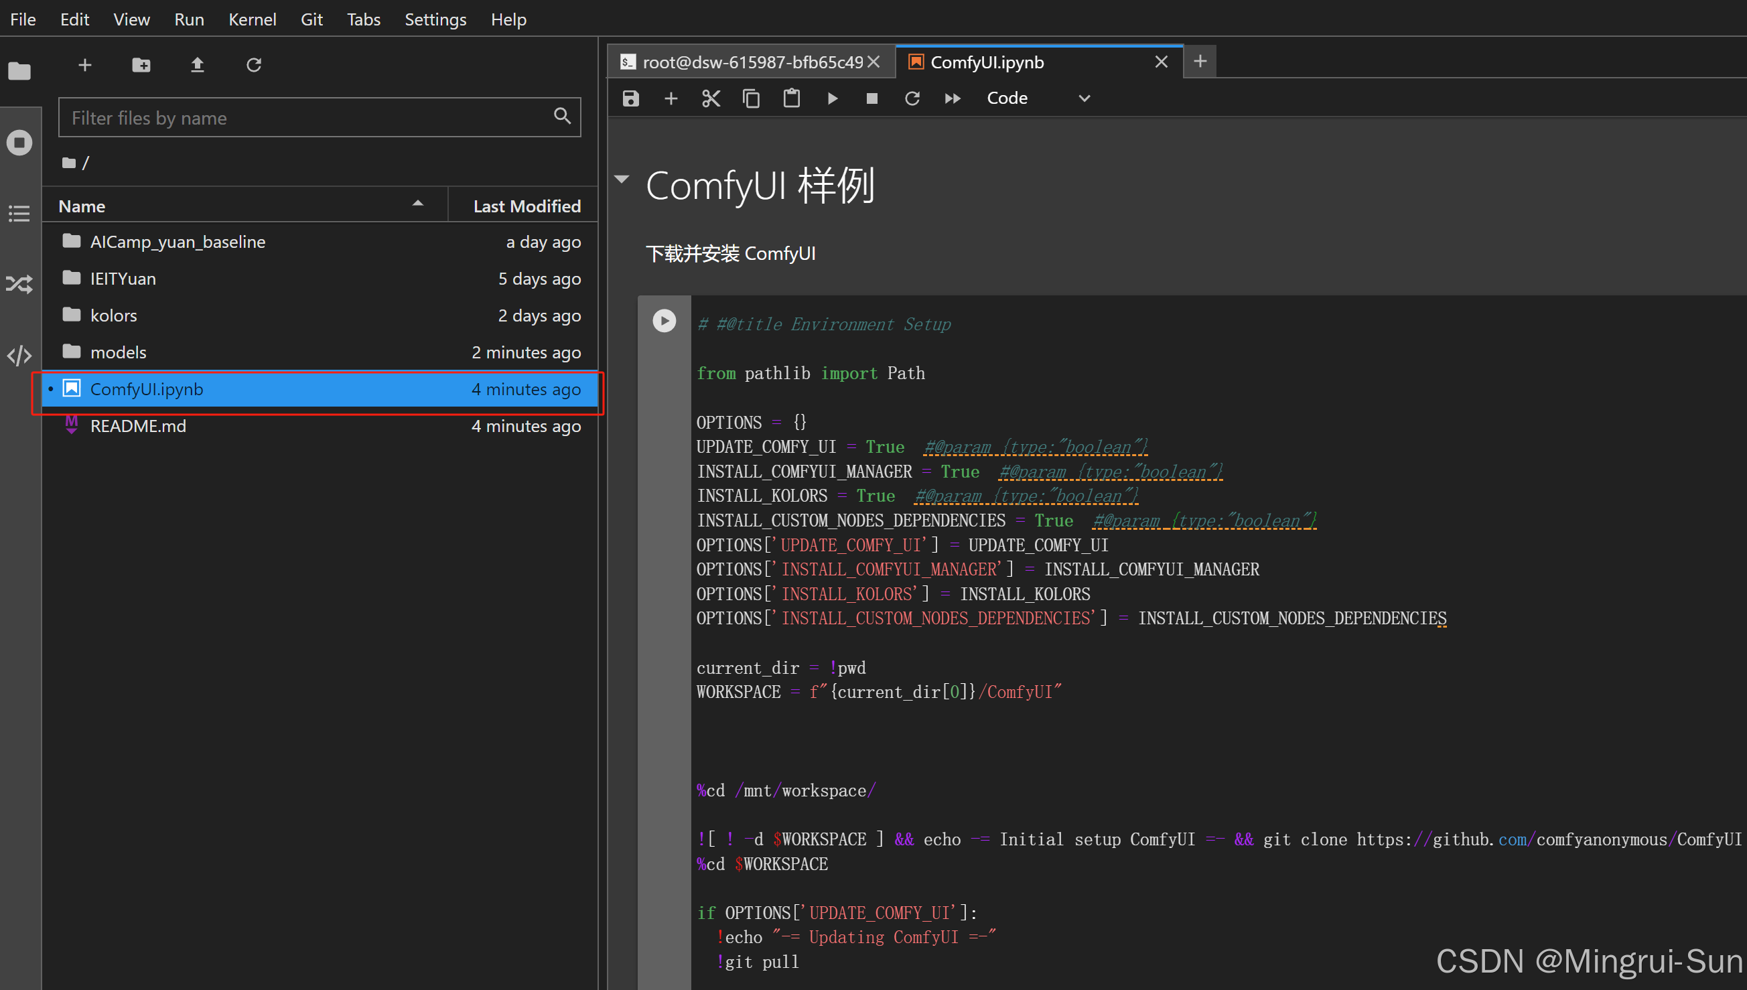Viewport: 1747px width, 990px height.
Task: Cut the selected cell with the scissors icon
Action: coord(710,98)
